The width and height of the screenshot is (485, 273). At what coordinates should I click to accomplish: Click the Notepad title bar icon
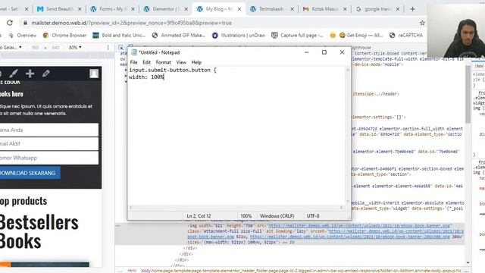tap(134, 52)
